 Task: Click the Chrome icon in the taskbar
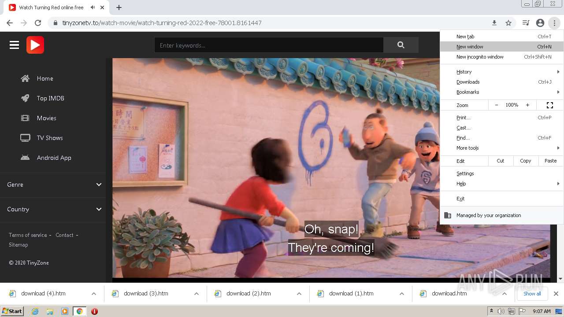(x=79, y=311)
